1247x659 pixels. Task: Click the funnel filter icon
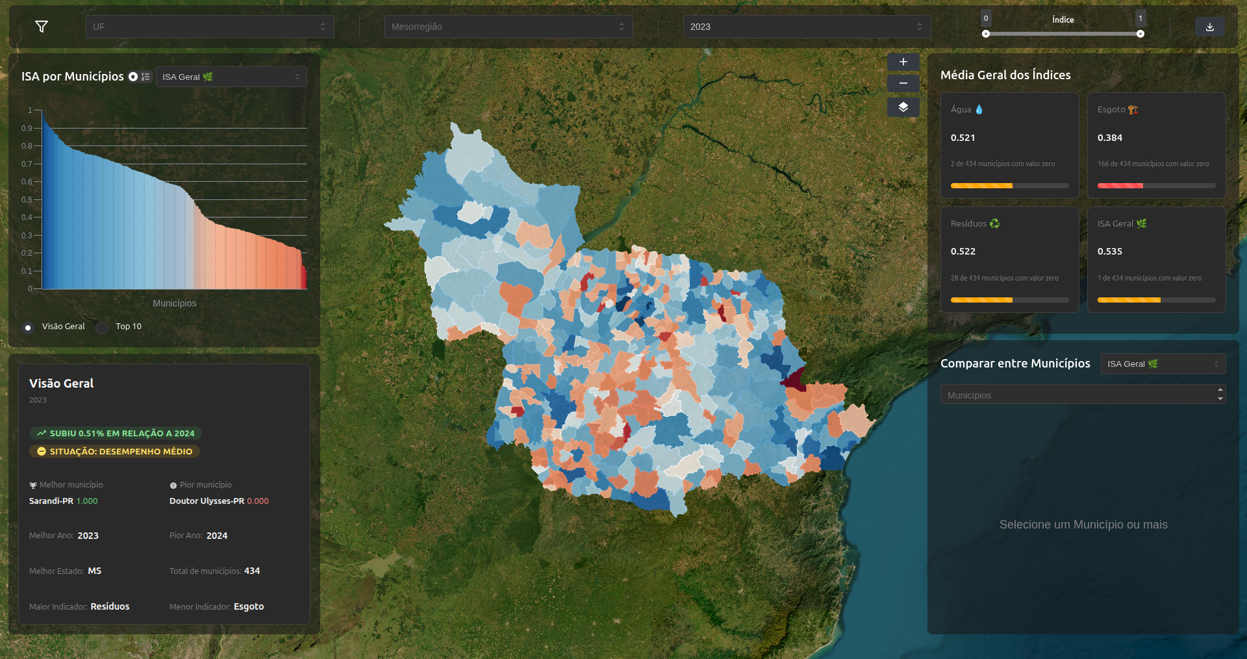[42, 27]
